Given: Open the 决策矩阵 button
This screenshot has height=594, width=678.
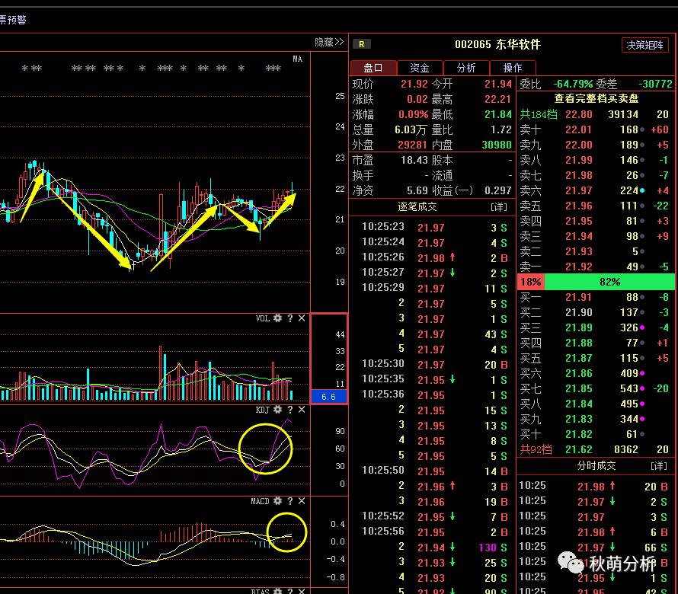Looking at the screenshot, I should click(x=644, y=44).
